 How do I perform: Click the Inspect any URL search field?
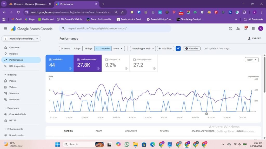pyautogui.click(x=115, y=28)
